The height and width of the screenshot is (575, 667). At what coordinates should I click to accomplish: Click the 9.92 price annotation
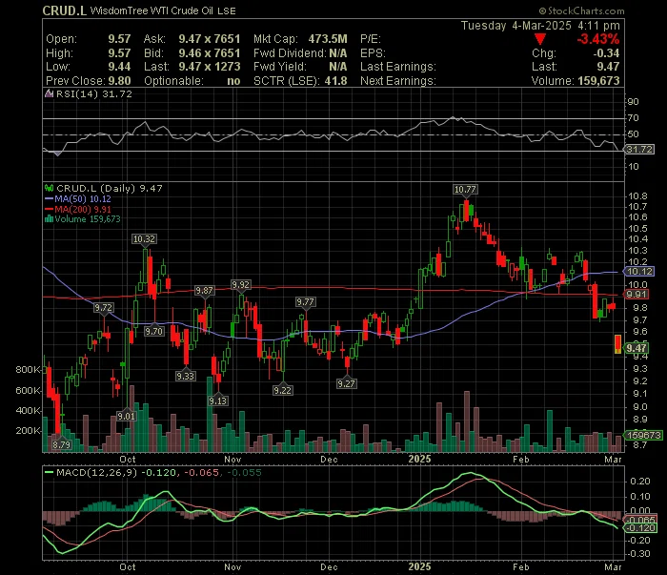click(240, 284)
